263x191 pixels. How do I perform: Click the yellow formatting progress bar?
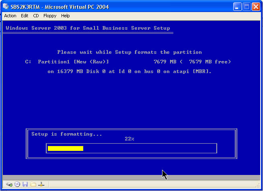click(66, 148)
